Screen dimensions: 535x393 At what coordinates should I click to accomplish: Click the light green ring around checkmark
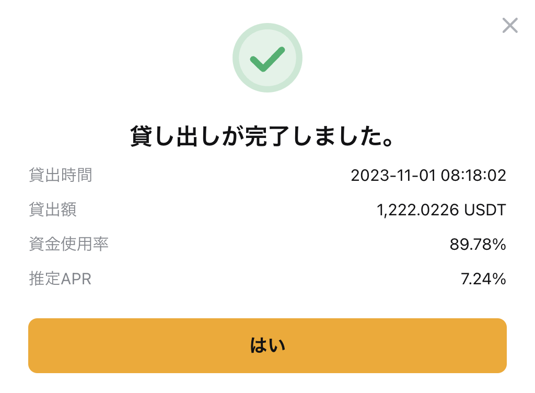pyautogui.click(x=267, y=57)
